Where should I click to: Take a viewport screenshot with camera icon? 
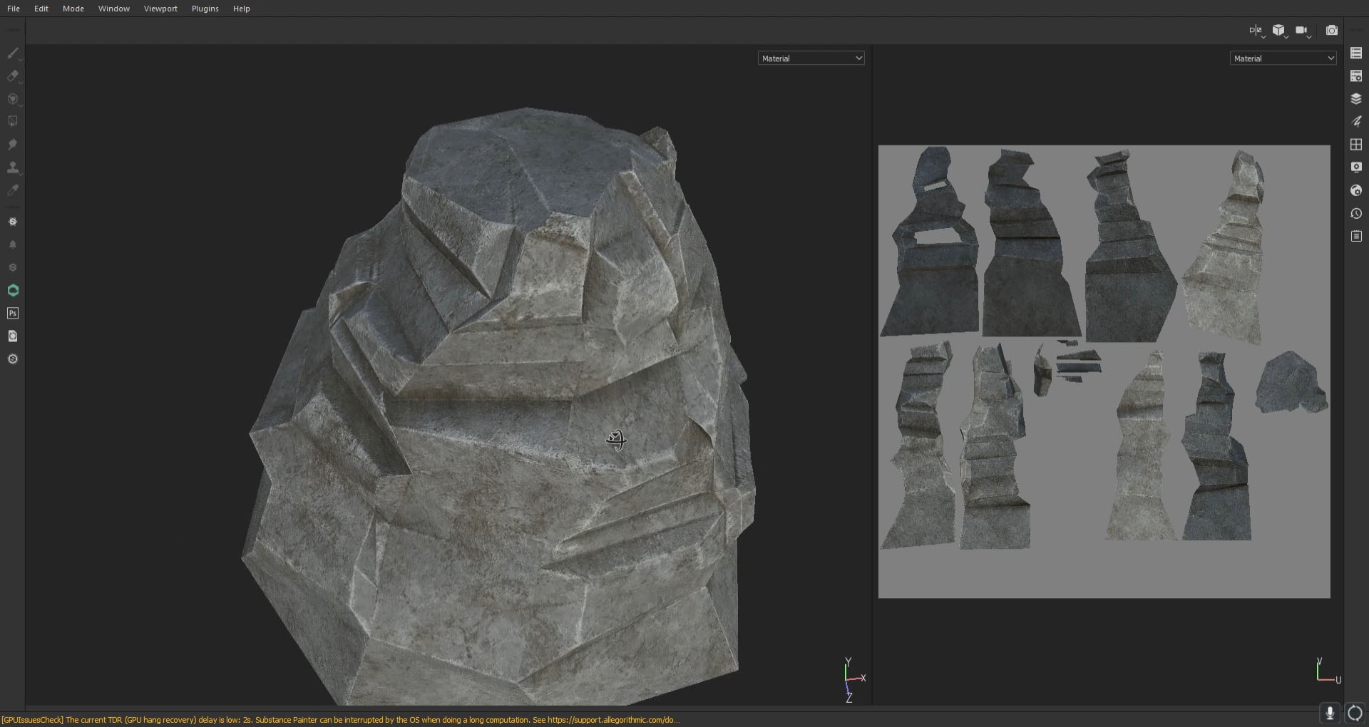click(x=1331, y=31)
